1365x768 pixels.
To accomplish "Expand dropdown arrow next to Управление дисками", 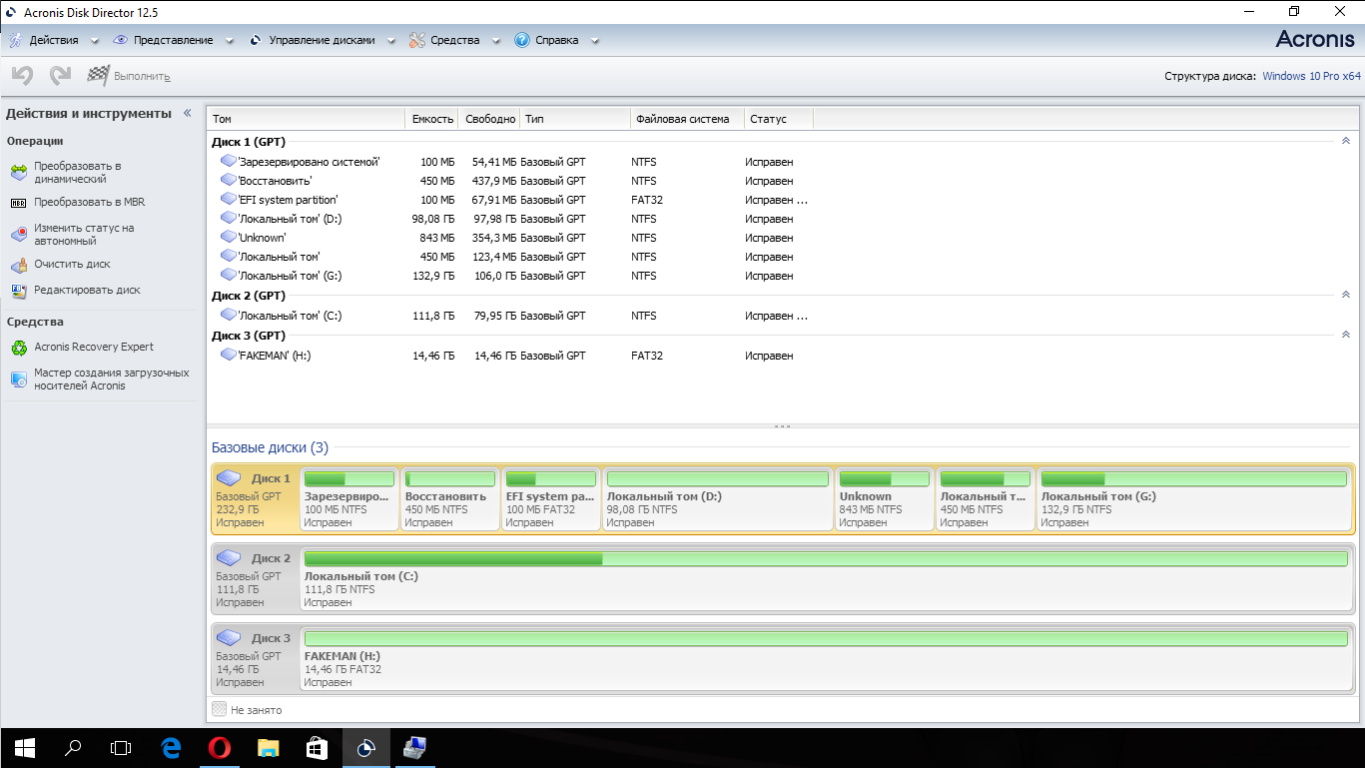I will coord(391,41).
